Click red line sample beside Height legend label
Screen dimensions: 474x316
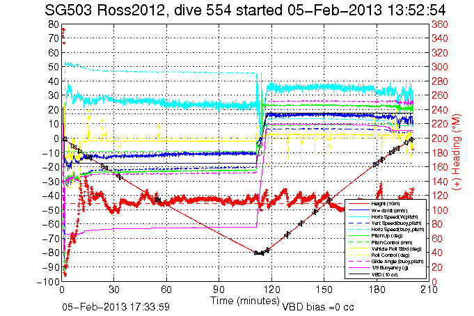coord(359,204)
